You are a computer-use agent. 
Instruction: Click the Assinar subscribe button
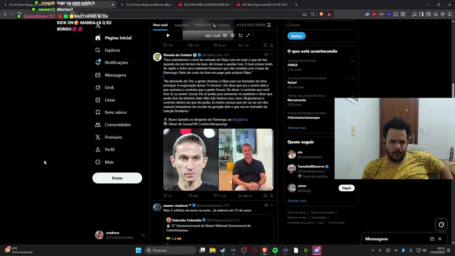(296, 36)
